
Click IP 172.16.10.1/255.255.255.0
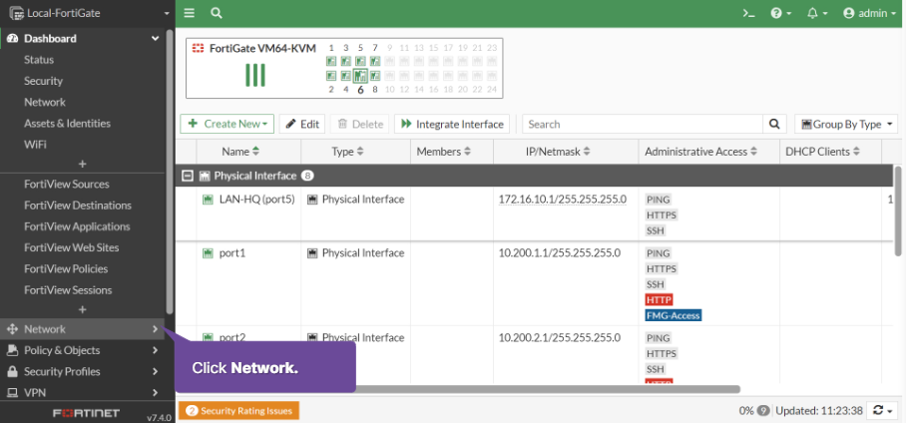point(562,200)
